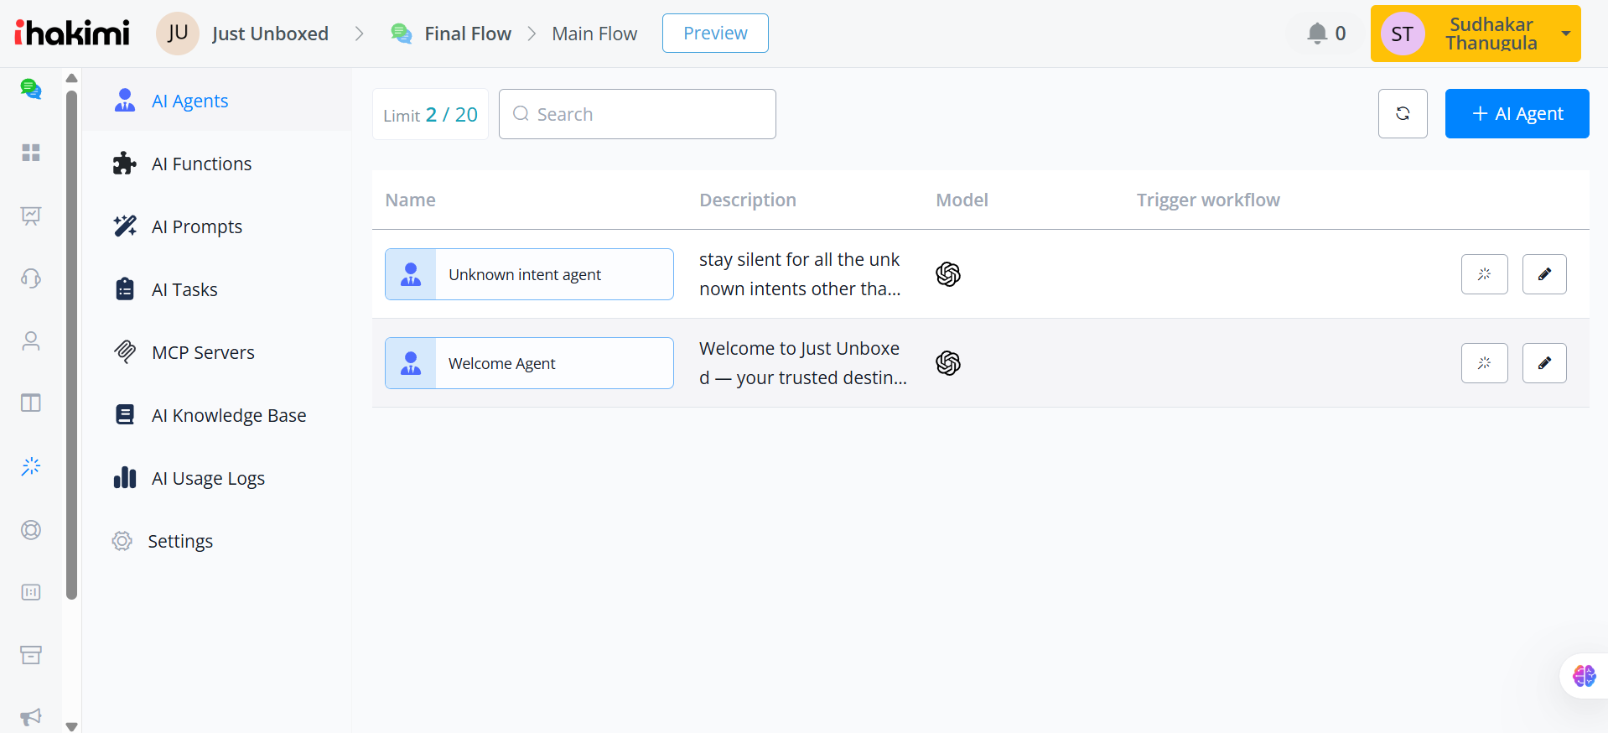The width and height of the screenshot is (1608, 733).
Task: Open the megaphone campaigns icon in left rail
Action: point(31,717)
